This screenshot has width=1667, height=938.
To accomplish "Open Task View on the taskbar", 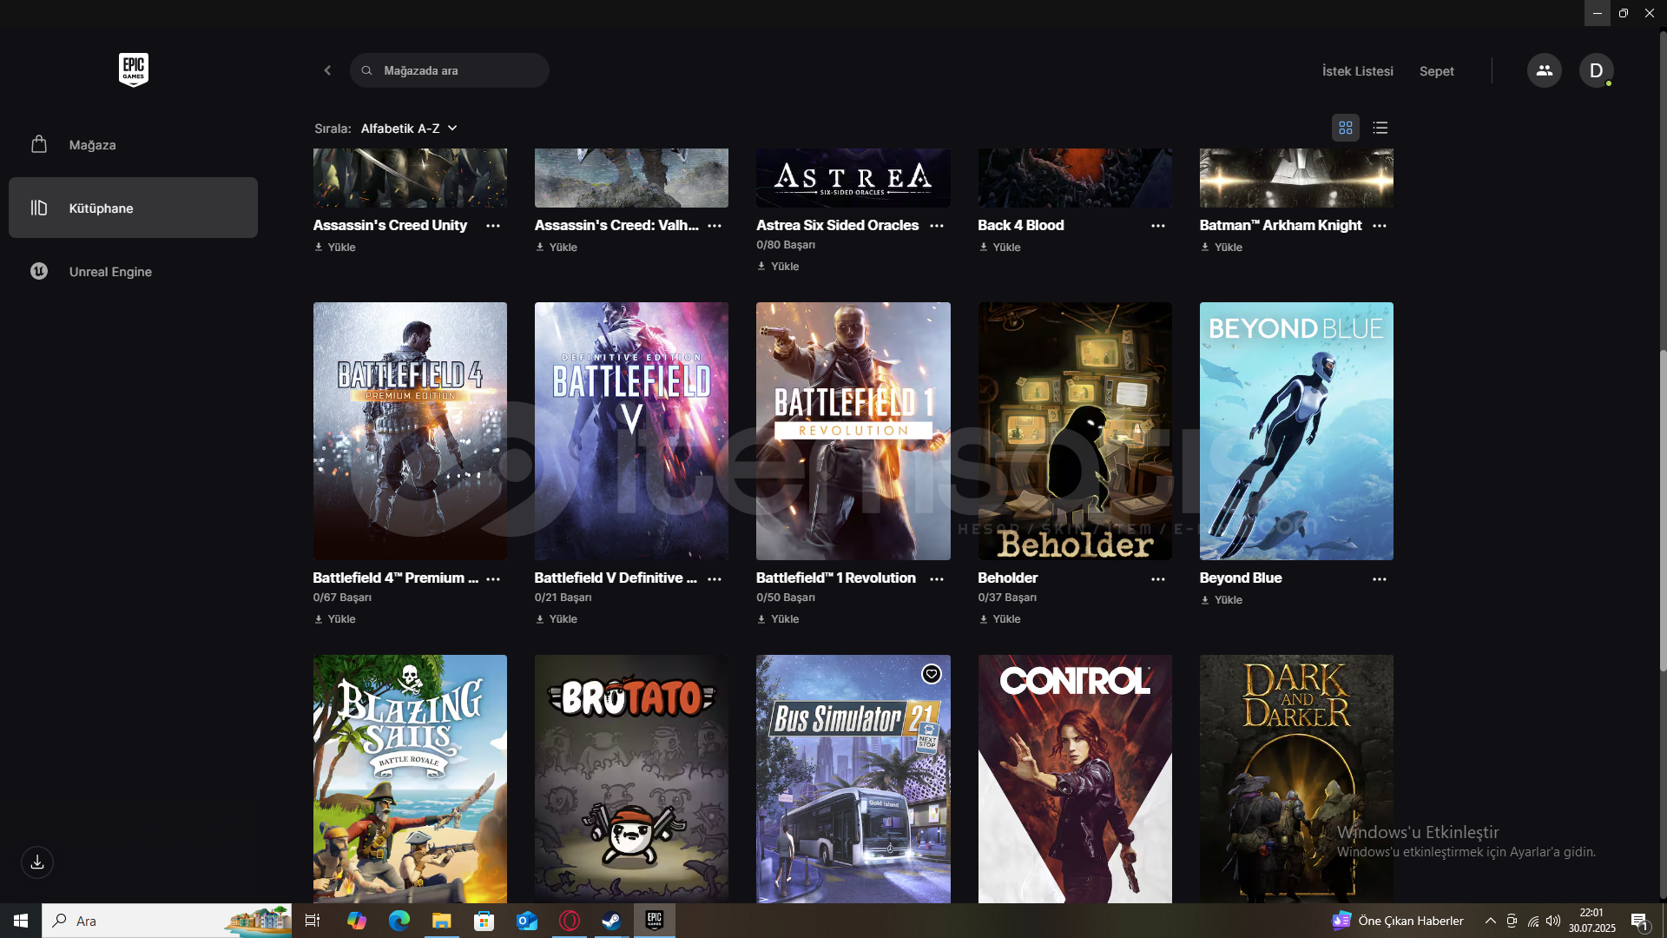I will pos(313,921).
